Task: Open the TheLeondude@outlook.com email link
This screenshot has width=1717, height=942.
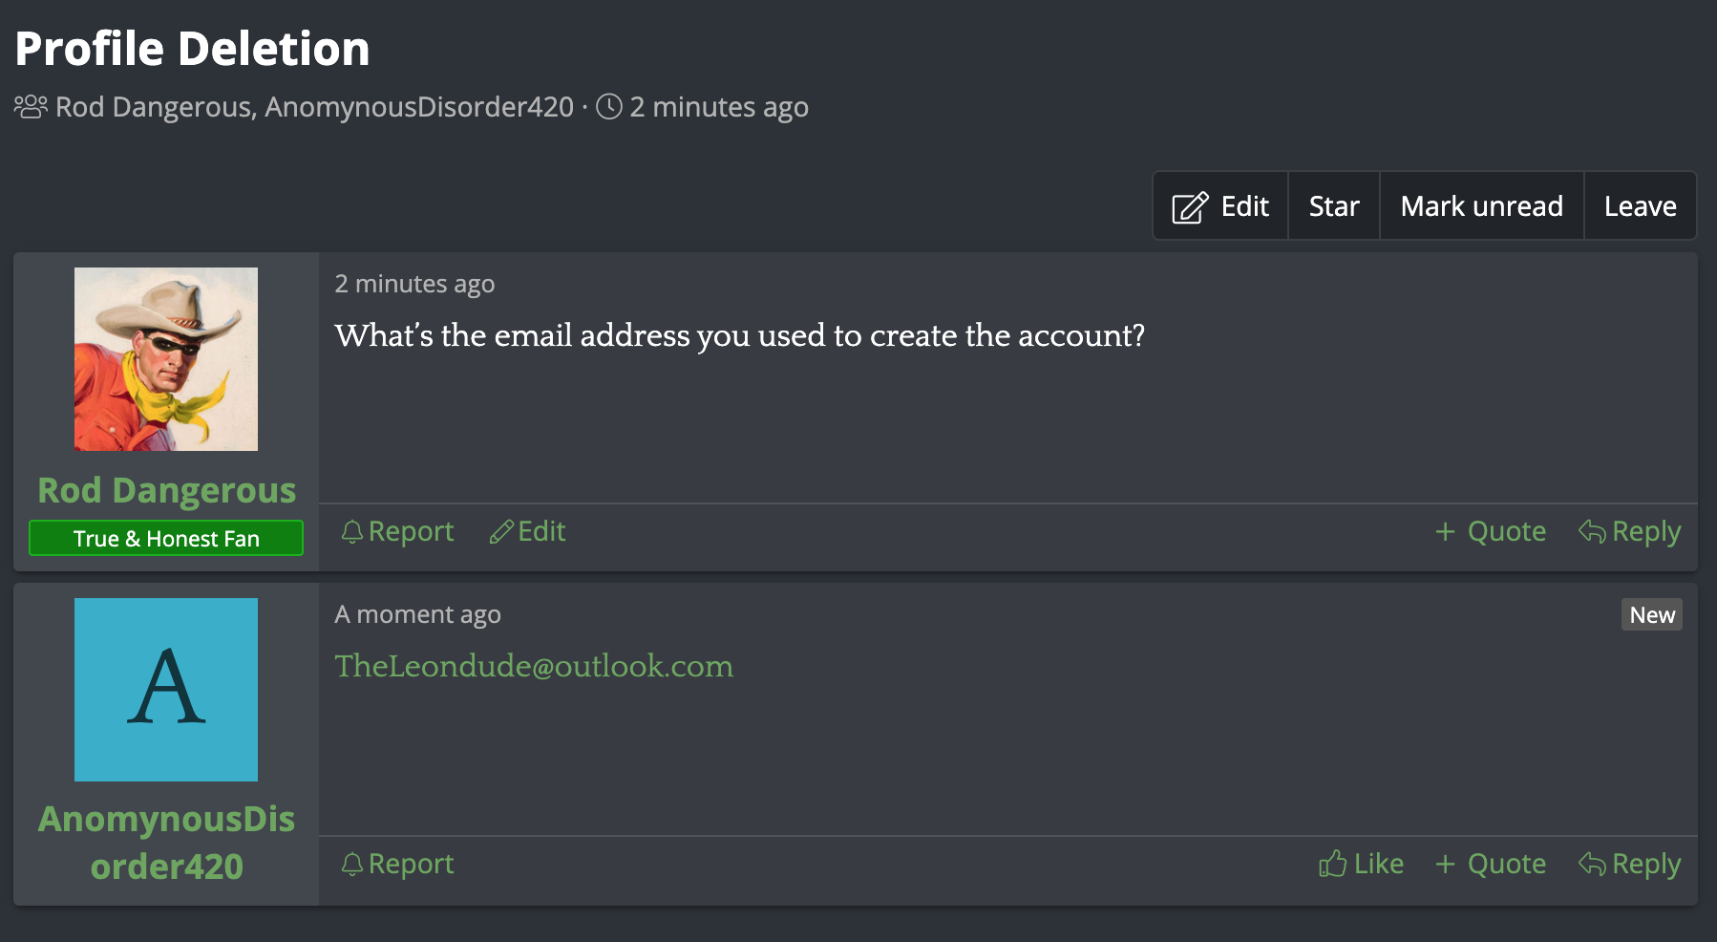Action: tap(534, 666)
